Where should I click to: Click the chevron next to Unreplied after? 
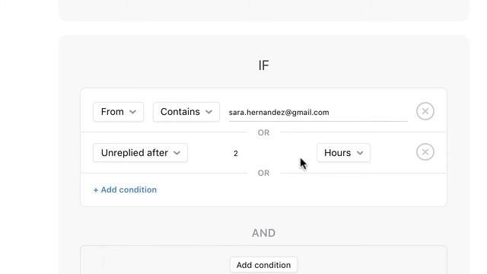point(177,153)
